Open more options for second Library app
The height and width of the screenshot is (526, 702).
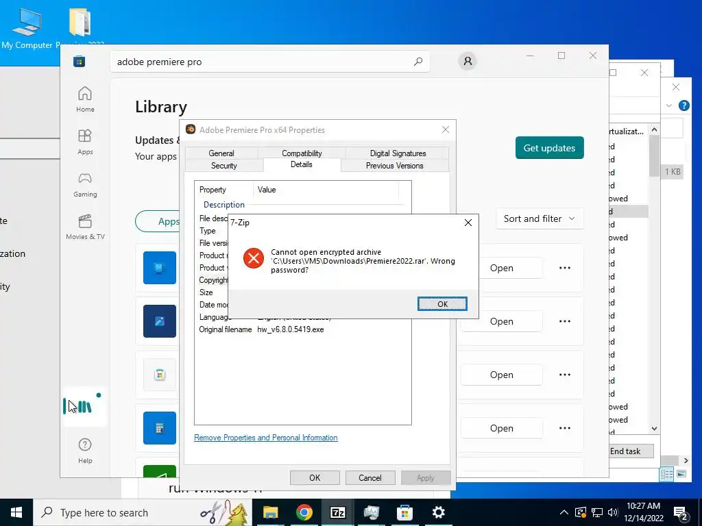[x=565, y=321]
